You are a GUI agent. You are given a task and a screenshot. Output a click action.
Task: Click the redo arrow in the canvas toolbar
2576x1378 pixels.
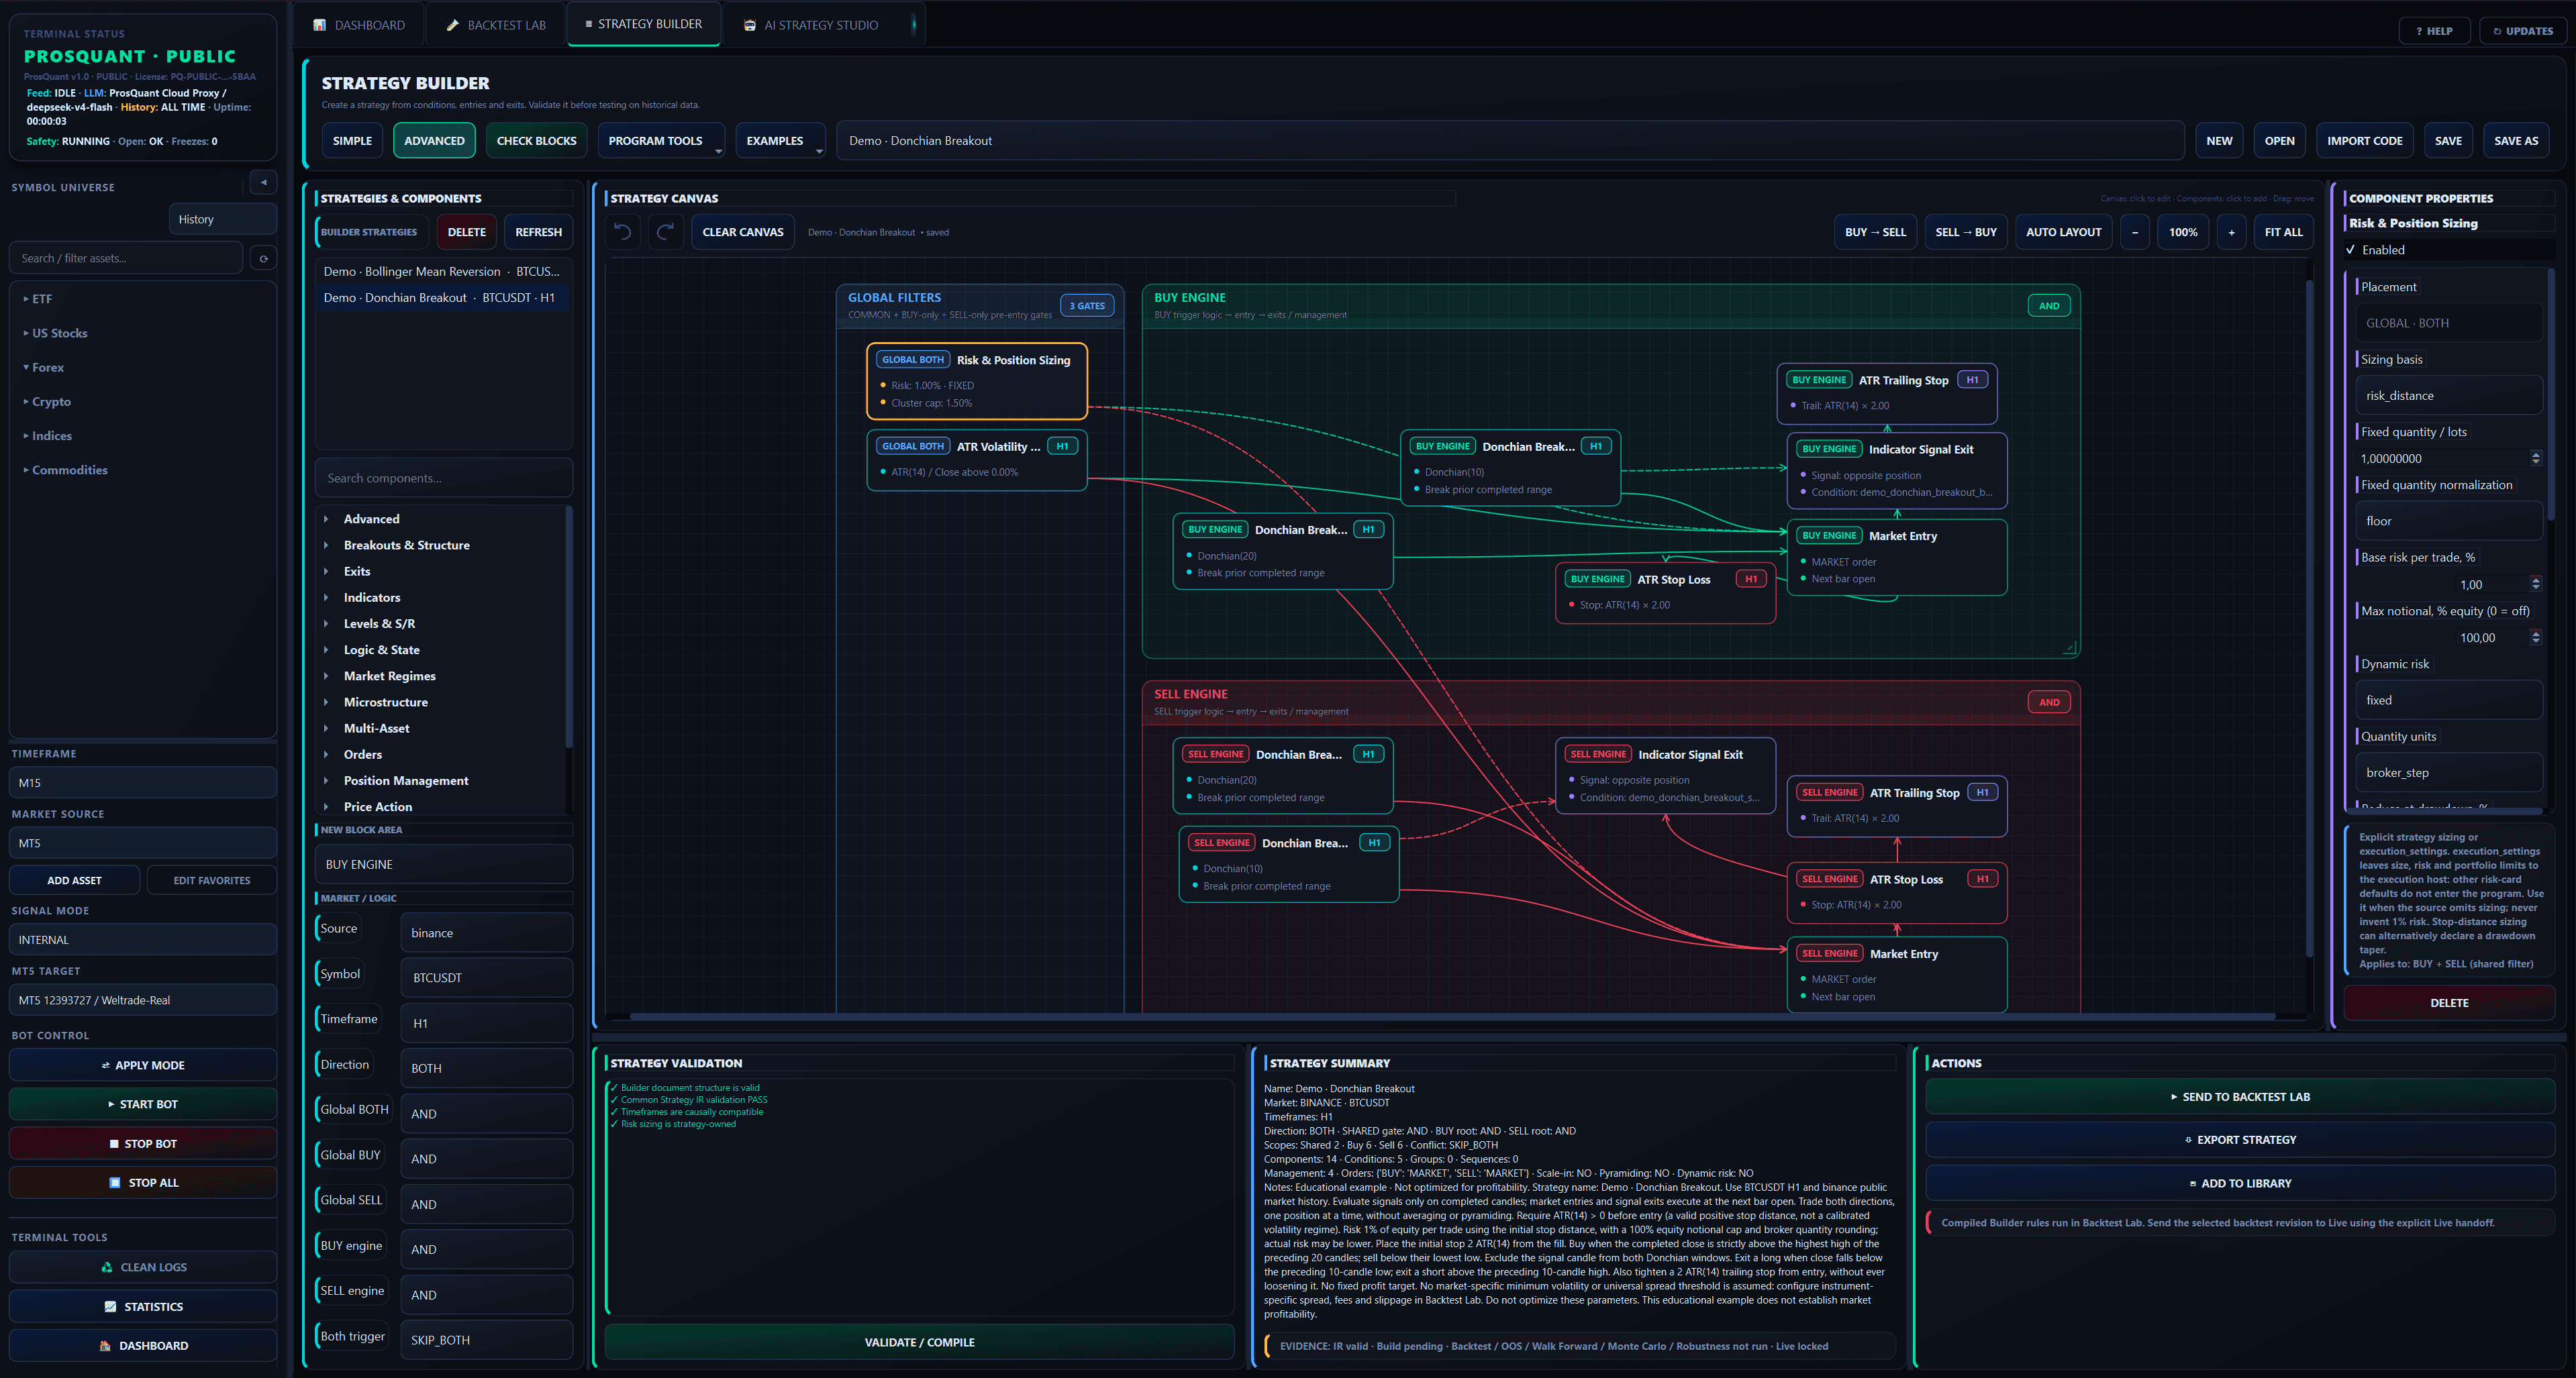(x=665, y=232)
